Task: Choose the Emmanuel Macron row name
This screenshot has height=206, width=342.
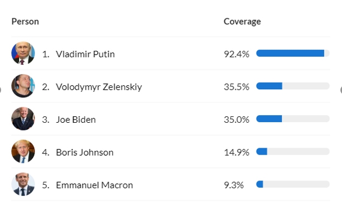Action: pos(94,185)
